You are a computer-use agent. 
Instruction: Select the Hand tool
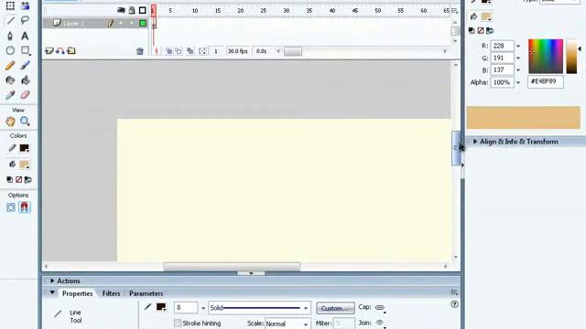(10, 122)
